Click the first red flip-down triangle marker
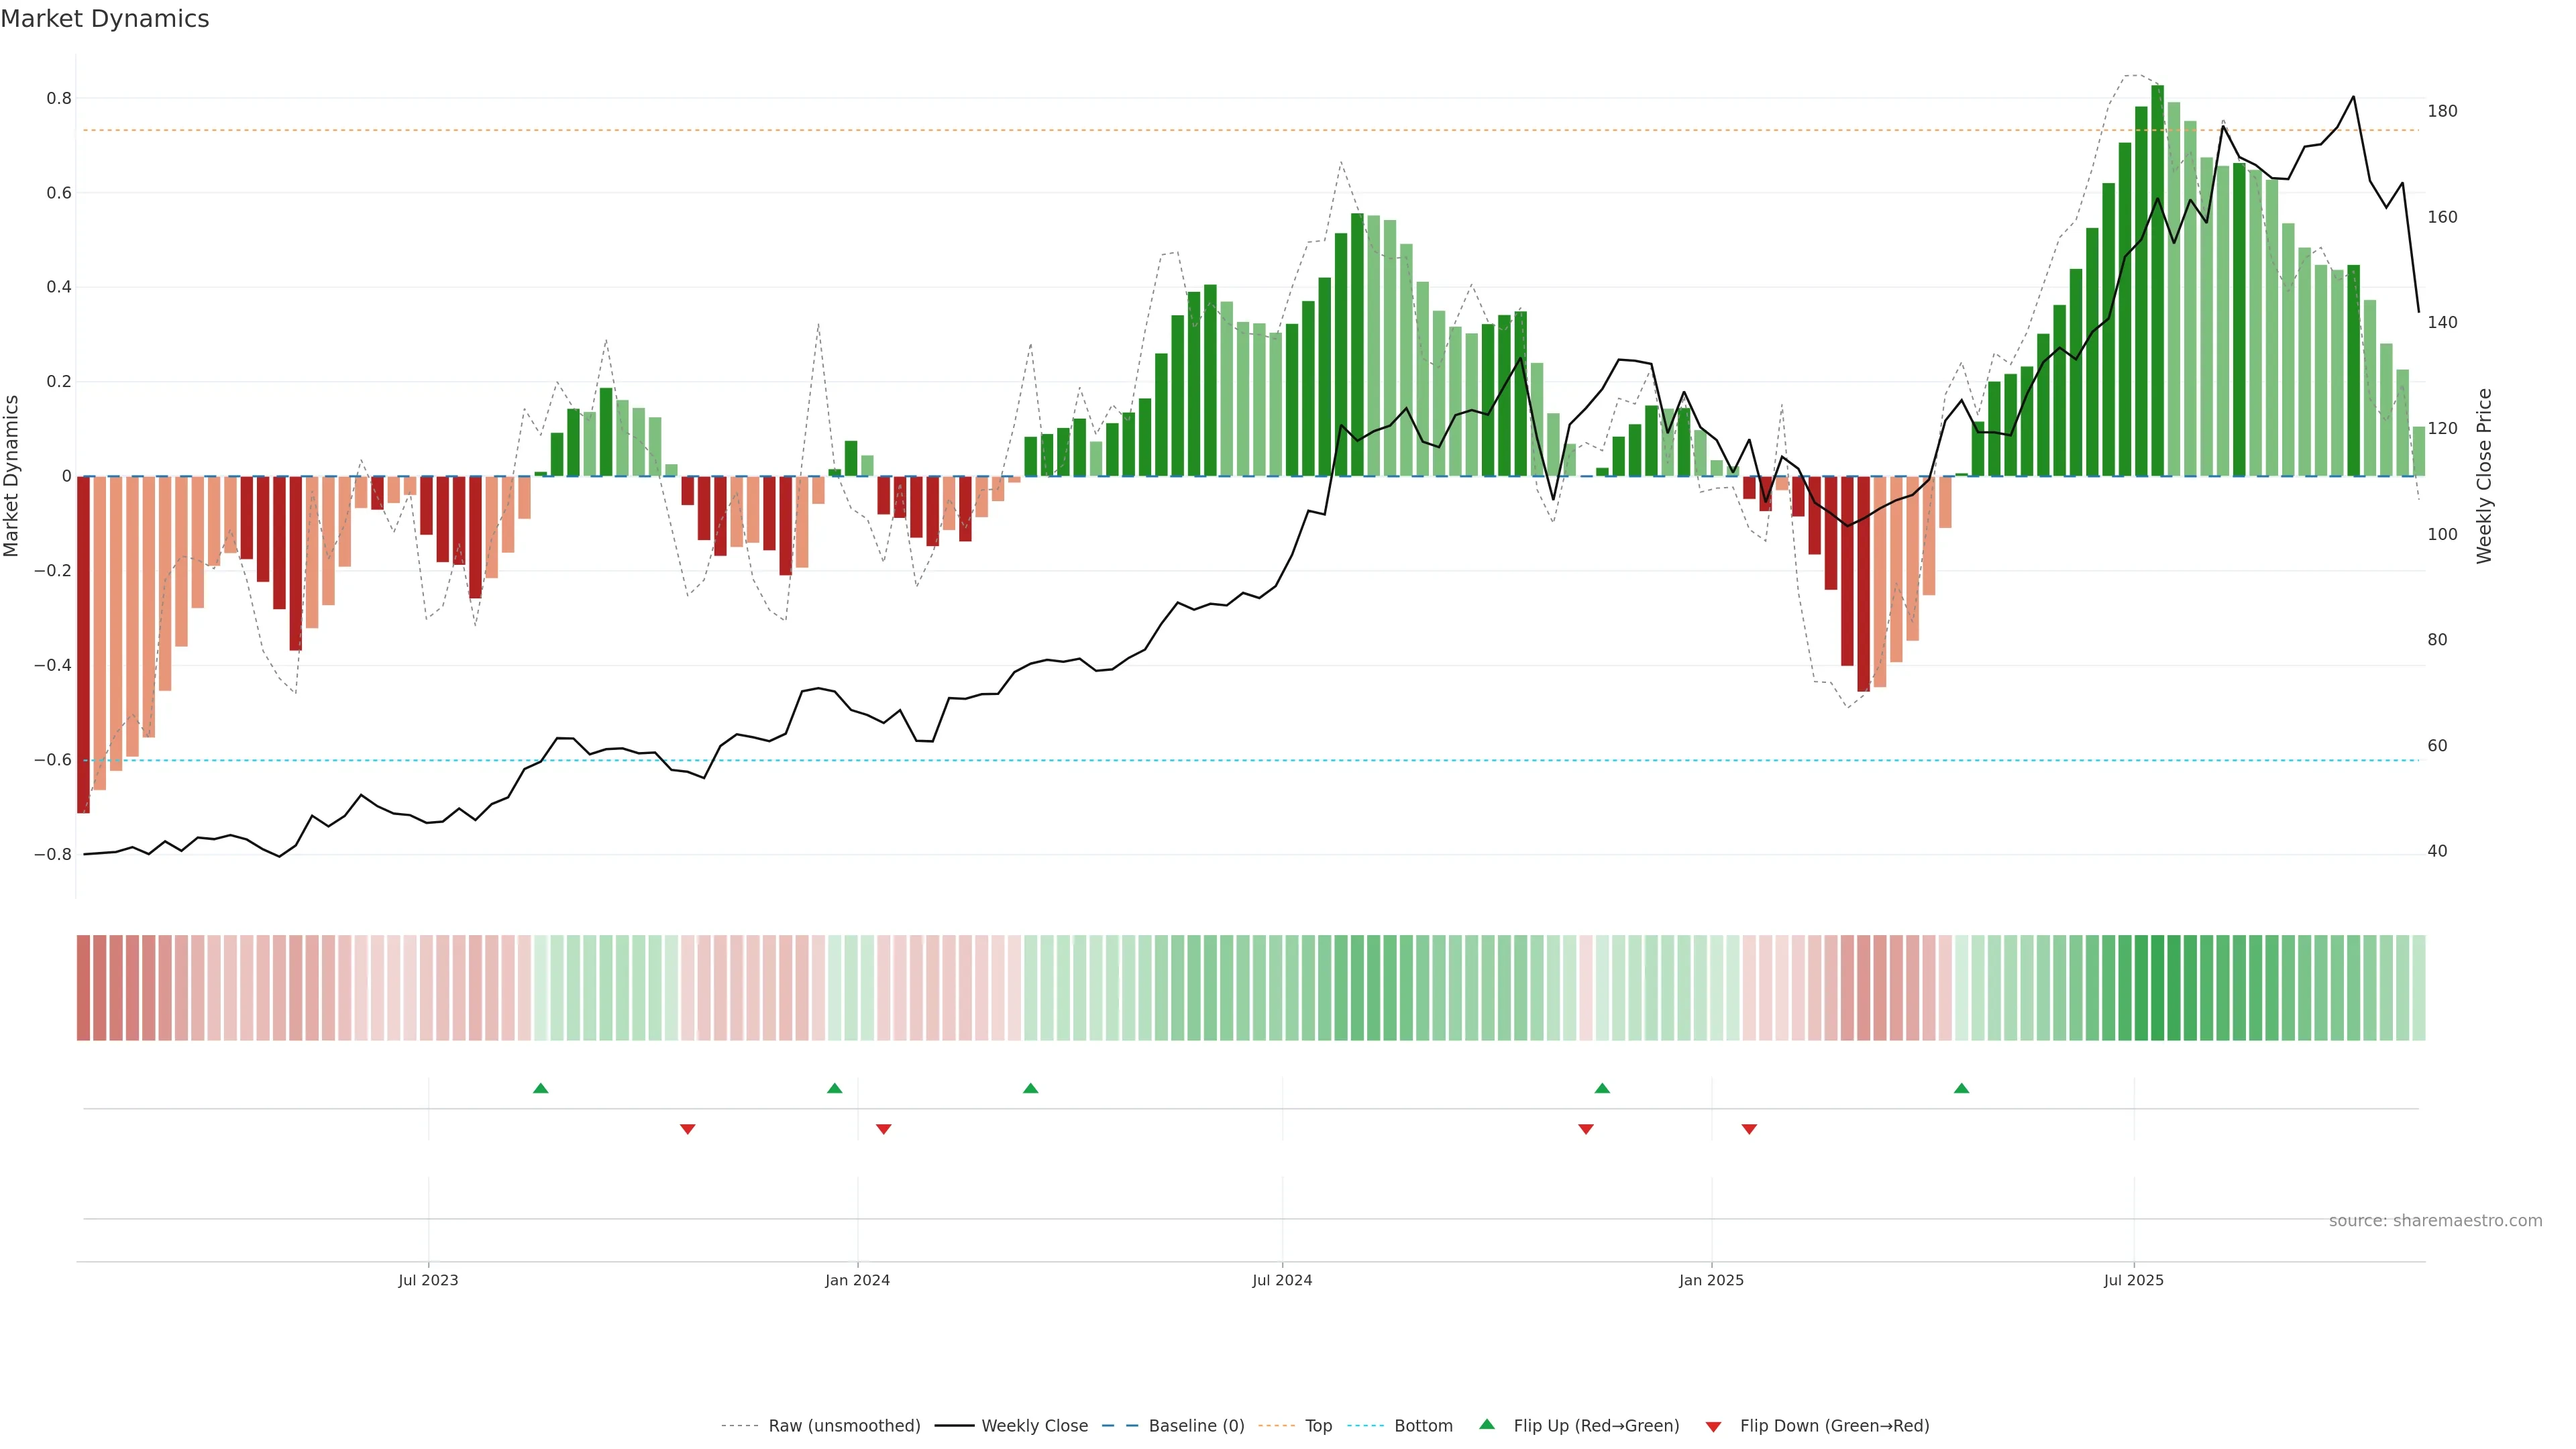The height and width of the screenshot is (1449, 2576). pyautogui.click(x=687, y=1129)
